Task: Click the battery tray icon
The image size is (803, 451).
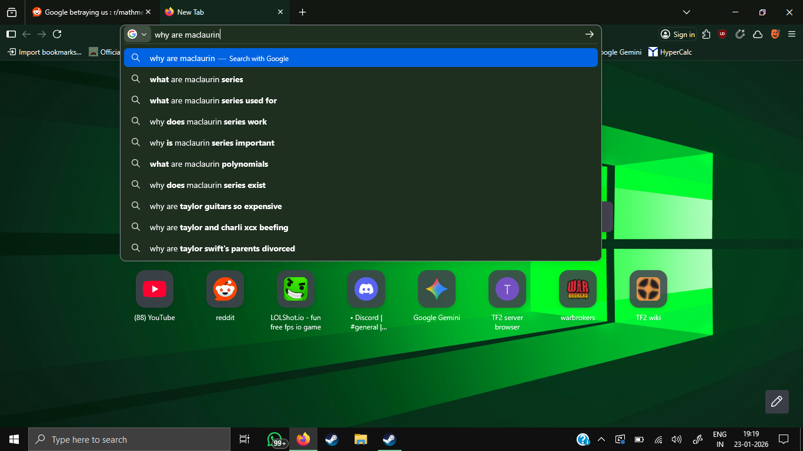Action: coord(640,439)
